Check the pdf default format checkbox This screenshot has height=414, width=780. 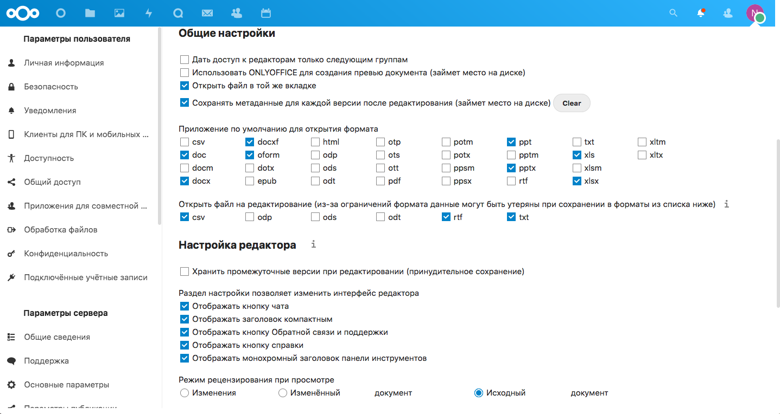coord(381,181)
